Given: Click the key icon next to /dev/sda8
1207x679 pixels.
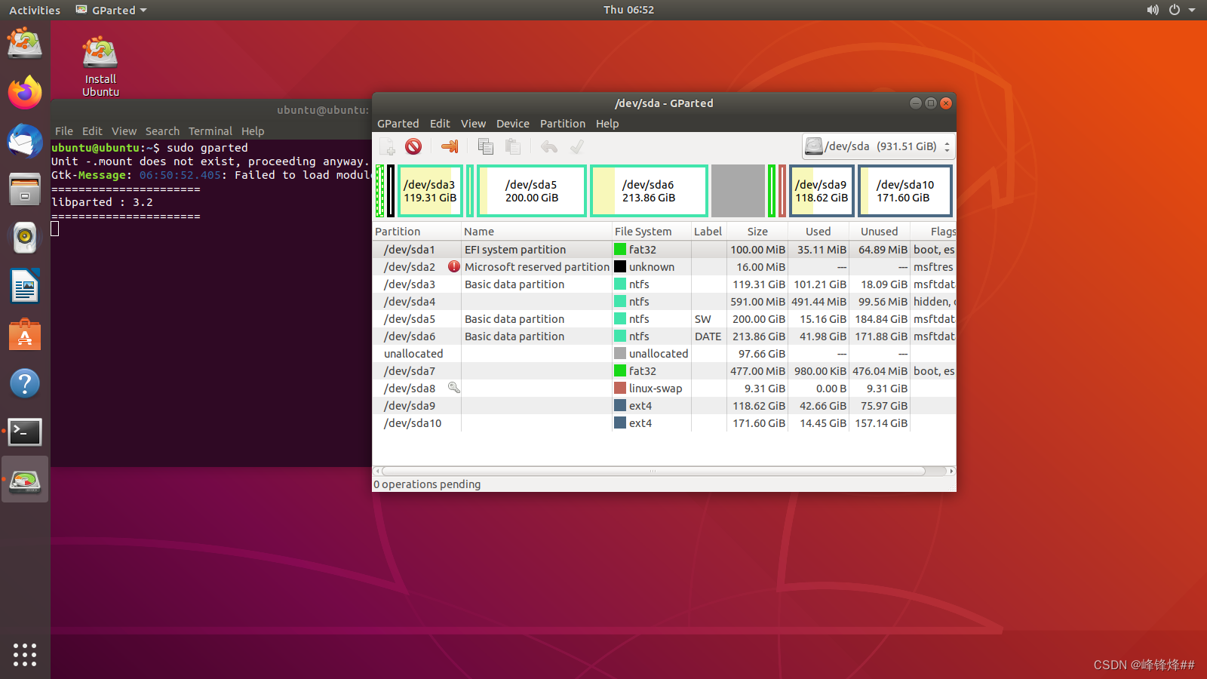Looking at the screenshot, I should (453, 387).
